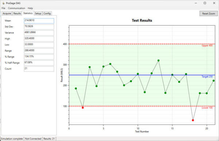Click the Reset Zoom button
Image resolution: width=219 pixels, height=141 pixels.
tap(208, 13)
